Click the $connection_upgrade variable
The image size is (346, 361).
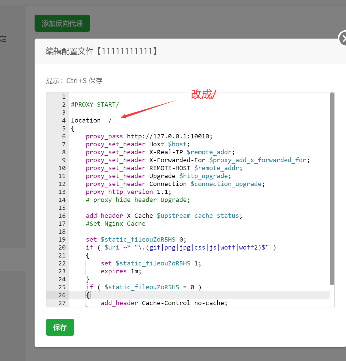click(226, 184)
